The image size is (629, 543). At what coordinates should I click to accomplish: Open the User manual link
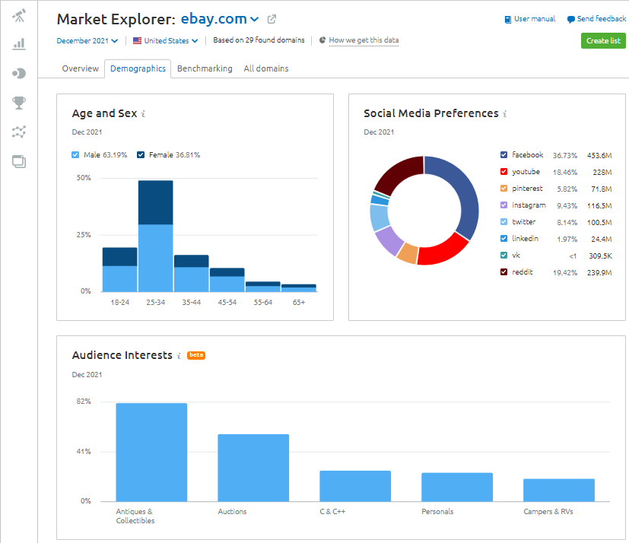[535, 19]
